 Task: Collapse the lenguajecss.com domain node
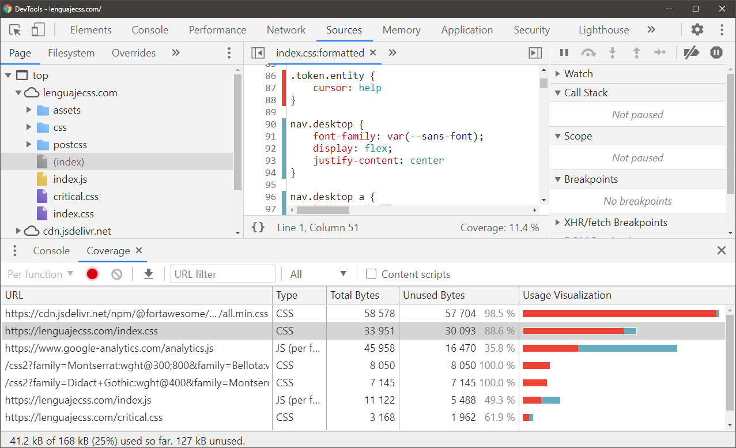pyautogui.click(x=18, y=93)
